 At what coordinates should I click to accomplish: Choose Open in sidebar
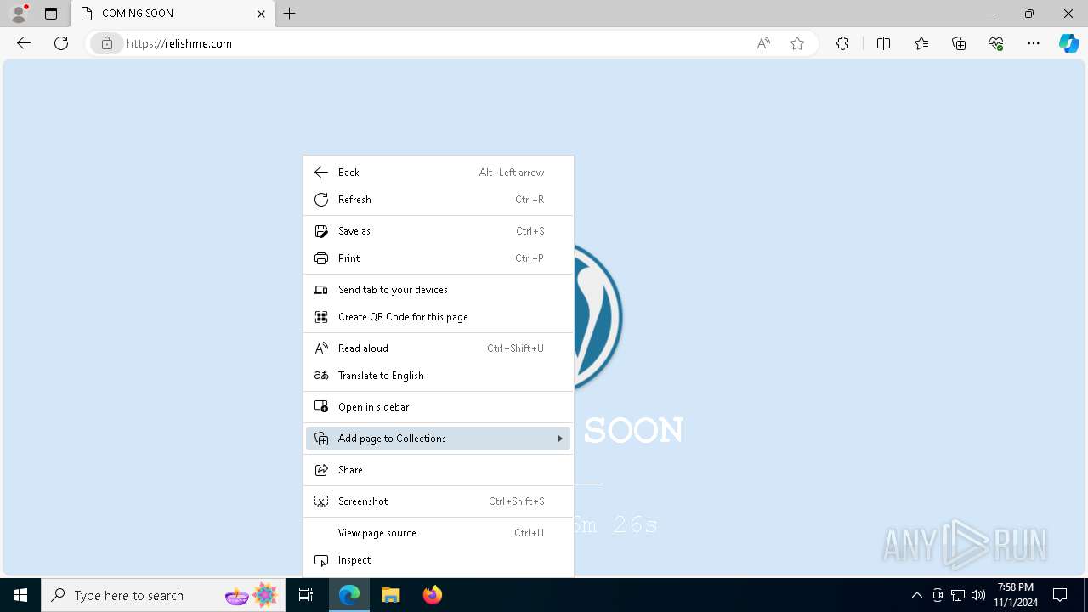pos(439,407)
